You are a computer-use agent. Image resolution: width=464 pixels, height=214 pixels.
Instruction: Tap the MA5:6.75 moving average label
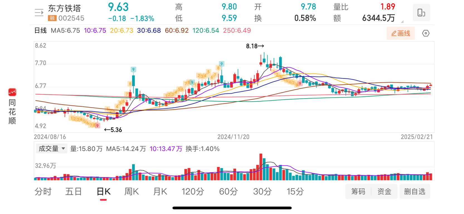(65, 31)
